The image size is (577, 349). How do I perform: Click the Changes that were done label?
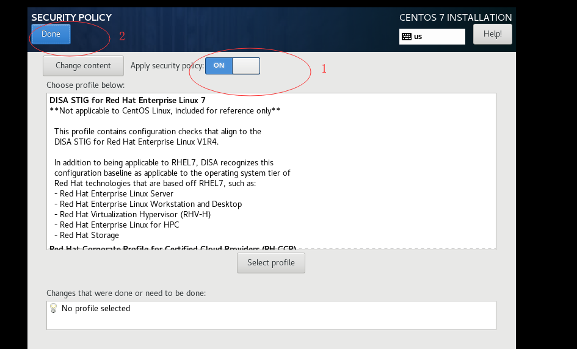(x=126, y=293)
